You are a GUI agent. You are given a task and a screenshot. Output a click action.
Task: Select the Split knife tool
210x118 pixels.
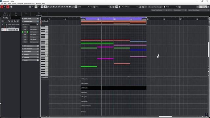(x=59, y=7)
